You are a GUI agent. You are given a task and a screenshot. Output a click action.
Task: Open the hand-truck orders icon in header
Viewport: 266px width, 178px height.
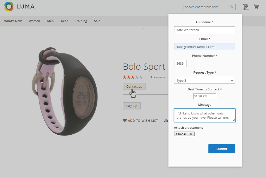246,7
